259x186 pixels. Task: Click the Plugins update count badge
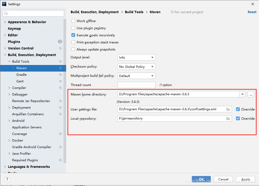(60, 42)
